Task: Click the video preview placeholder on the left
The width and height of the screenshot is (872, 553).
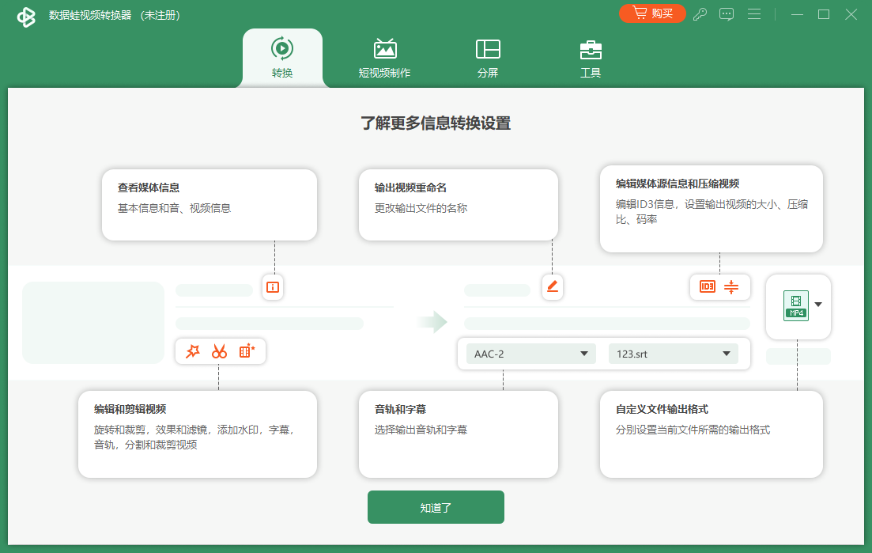Action: tap(92, 323)
